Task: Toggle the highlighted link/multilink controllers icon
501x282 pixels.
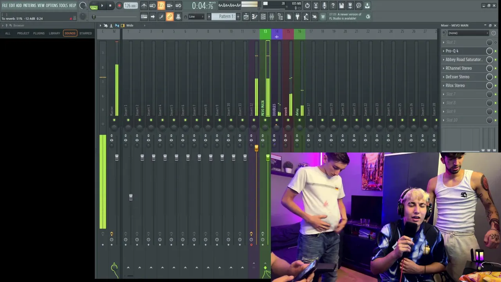Action: pos(169,16)
